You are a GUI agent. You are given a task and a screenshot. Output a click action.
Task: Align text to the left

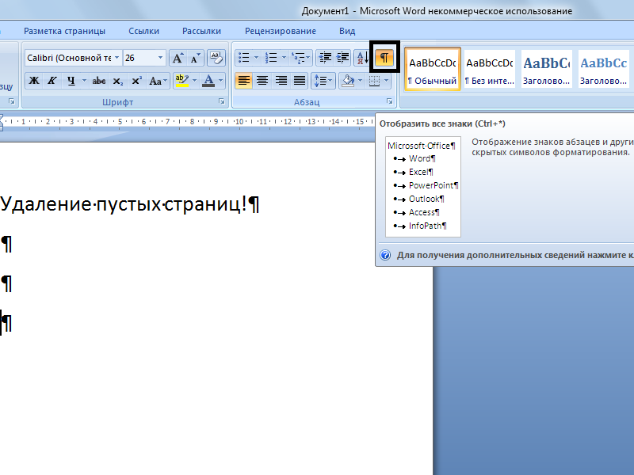(x=244, y=81)
